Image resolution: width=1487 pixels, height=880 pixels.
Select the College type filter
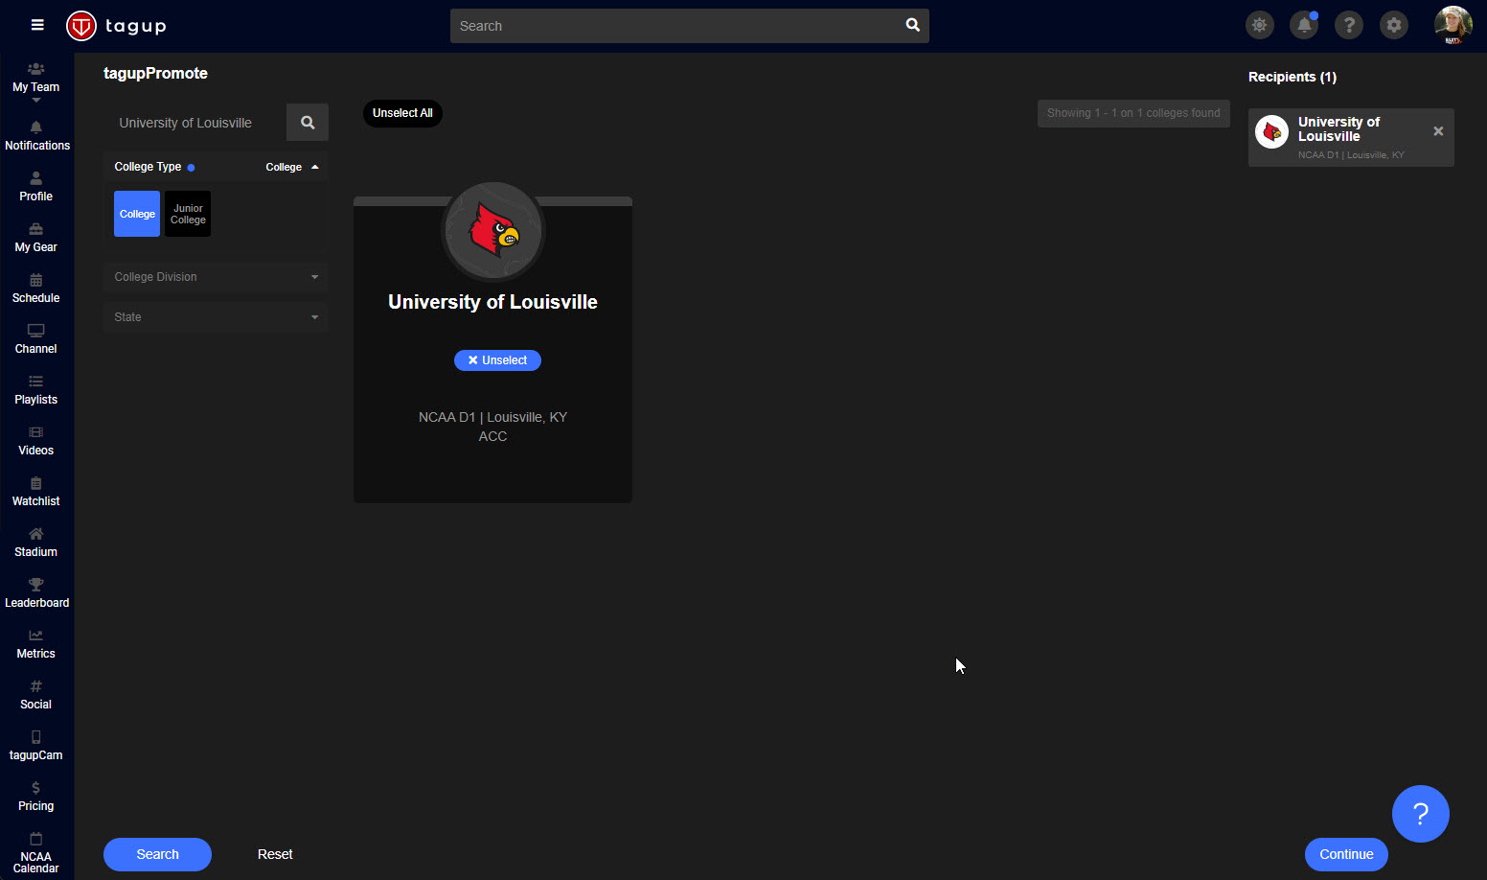[137, 214]
